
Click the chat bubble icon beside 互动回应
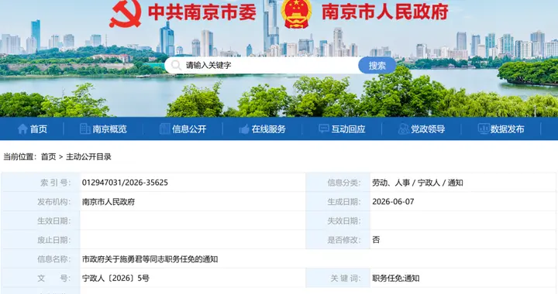[x=323, y=128]
